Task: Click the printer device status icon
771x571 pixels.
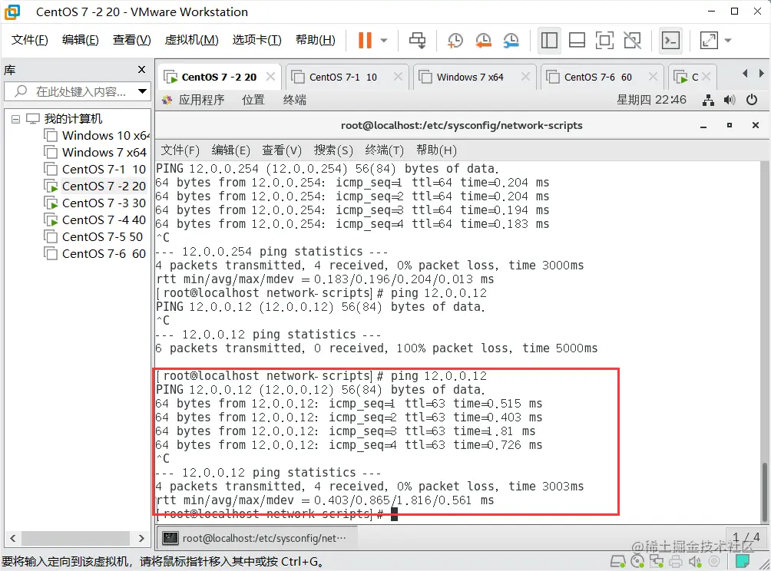Action: tap(677, 561)
